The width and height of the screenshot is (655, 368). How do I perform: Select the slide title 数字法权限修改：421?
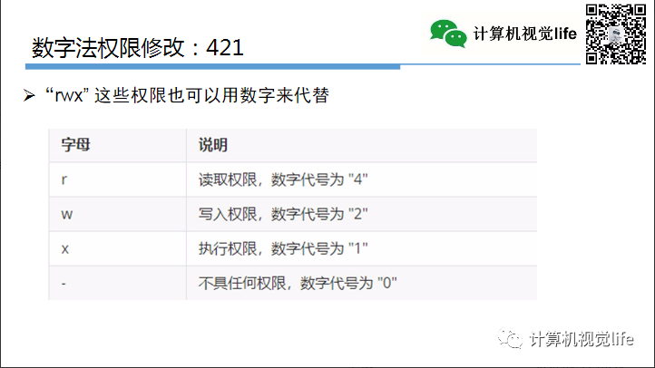click(137, 48)
